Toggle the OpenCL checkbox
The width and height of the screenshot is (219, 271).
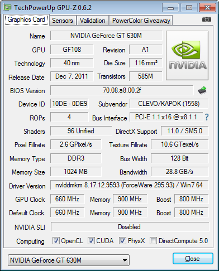[56, 241]
